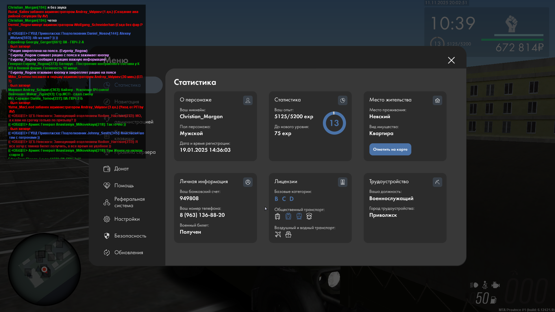Close the menu with the X button
The image size is (555, 312).
(451, 60)
